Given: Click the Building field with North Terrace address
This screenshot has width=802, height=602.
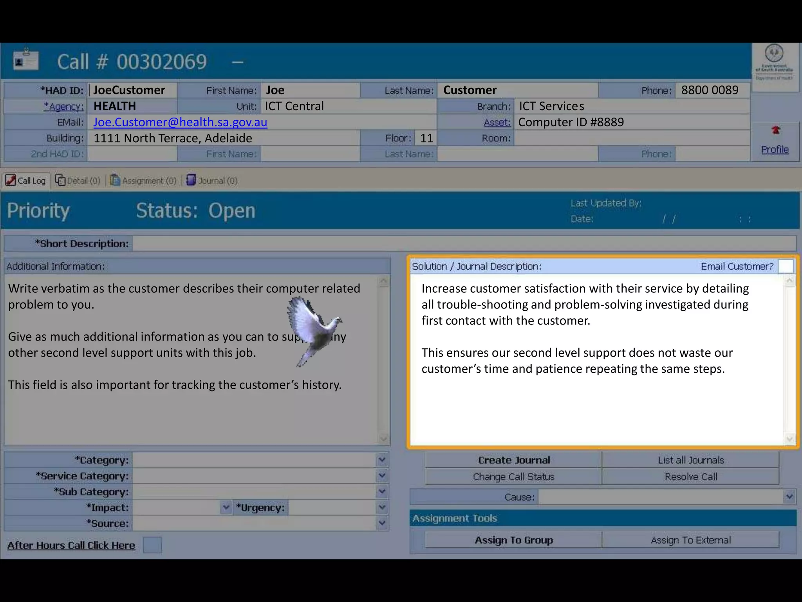Looking at the screenshot, I should (224, 138).
